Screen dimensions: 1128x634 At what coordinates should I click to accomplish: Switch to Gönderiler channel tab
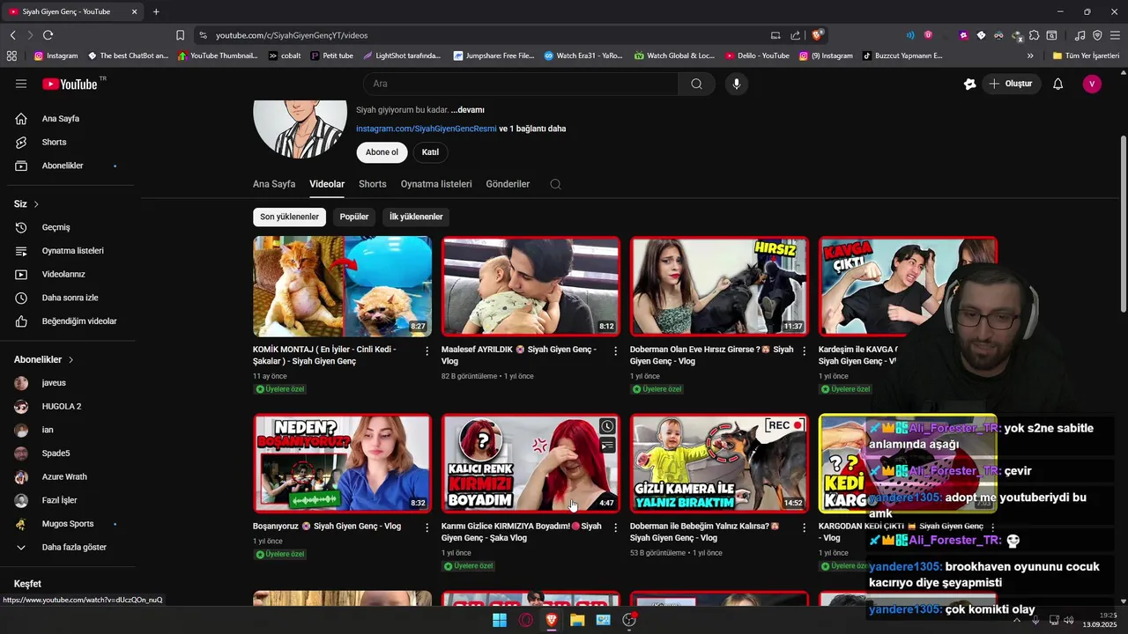click(508, 184)
